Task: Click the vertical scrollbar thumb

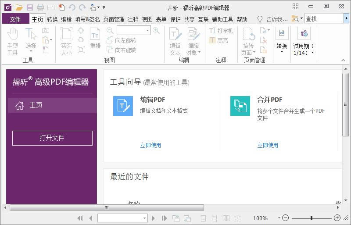Action: coord(345,104)
